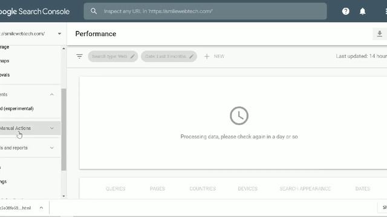Add a NEW filter
Screen dimensions: 387x217
coord(214,56)
